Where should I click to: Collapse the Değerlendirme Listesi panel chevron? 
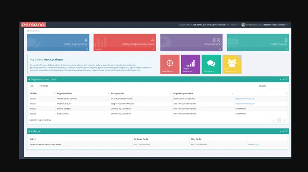(x=281, y=79)
